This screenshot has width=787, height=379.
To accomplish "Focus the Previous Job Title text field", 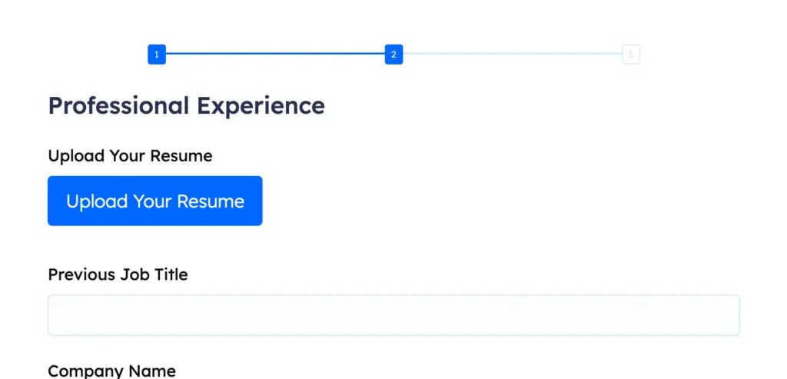I will [393, 315].
